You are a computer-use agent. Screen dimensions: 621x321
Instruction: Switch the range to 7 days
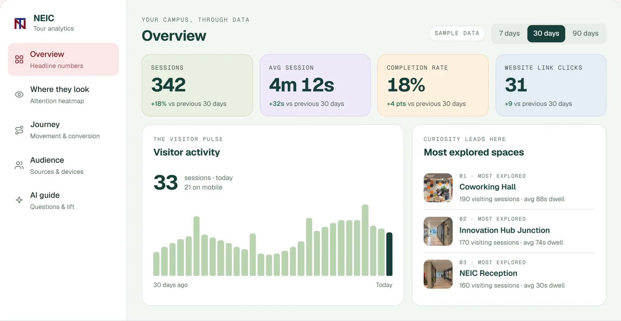coord(509,34)
